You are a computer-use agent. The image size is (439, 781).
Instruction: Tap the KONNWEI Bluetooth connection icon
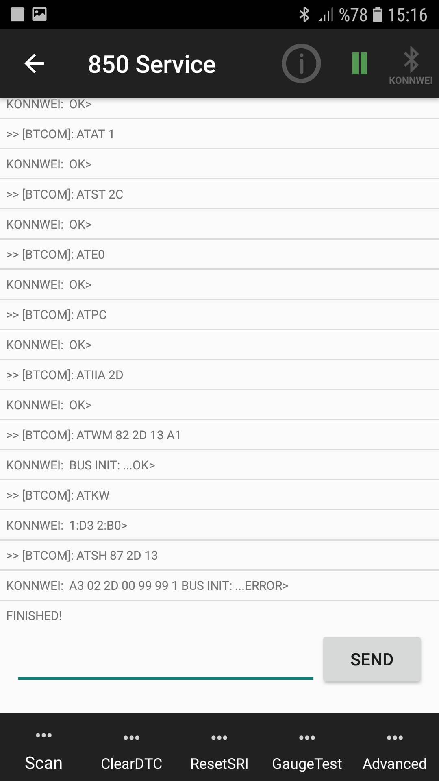point(411,65)
